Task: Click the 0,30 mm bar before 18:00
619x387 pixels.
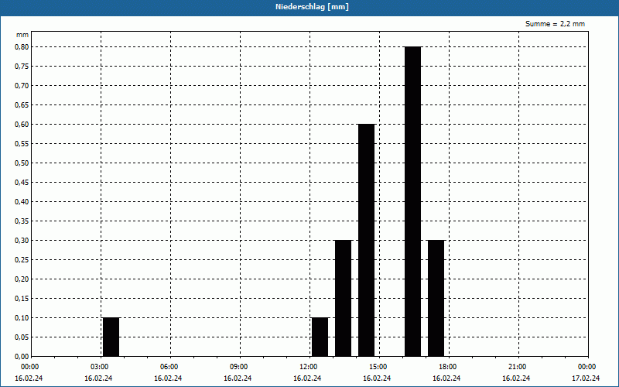Action: pos(436,298)
